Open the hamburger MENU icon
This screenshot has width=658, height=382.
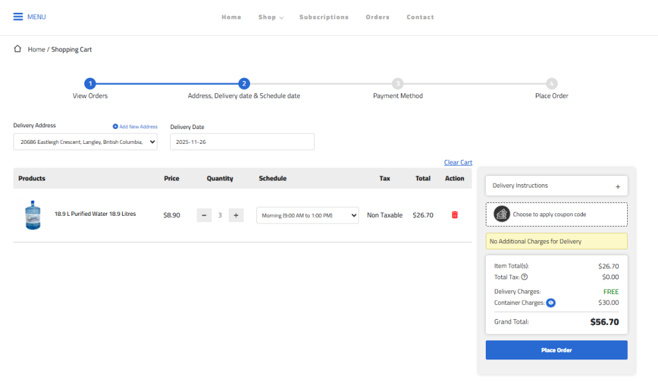coord(18,17)
